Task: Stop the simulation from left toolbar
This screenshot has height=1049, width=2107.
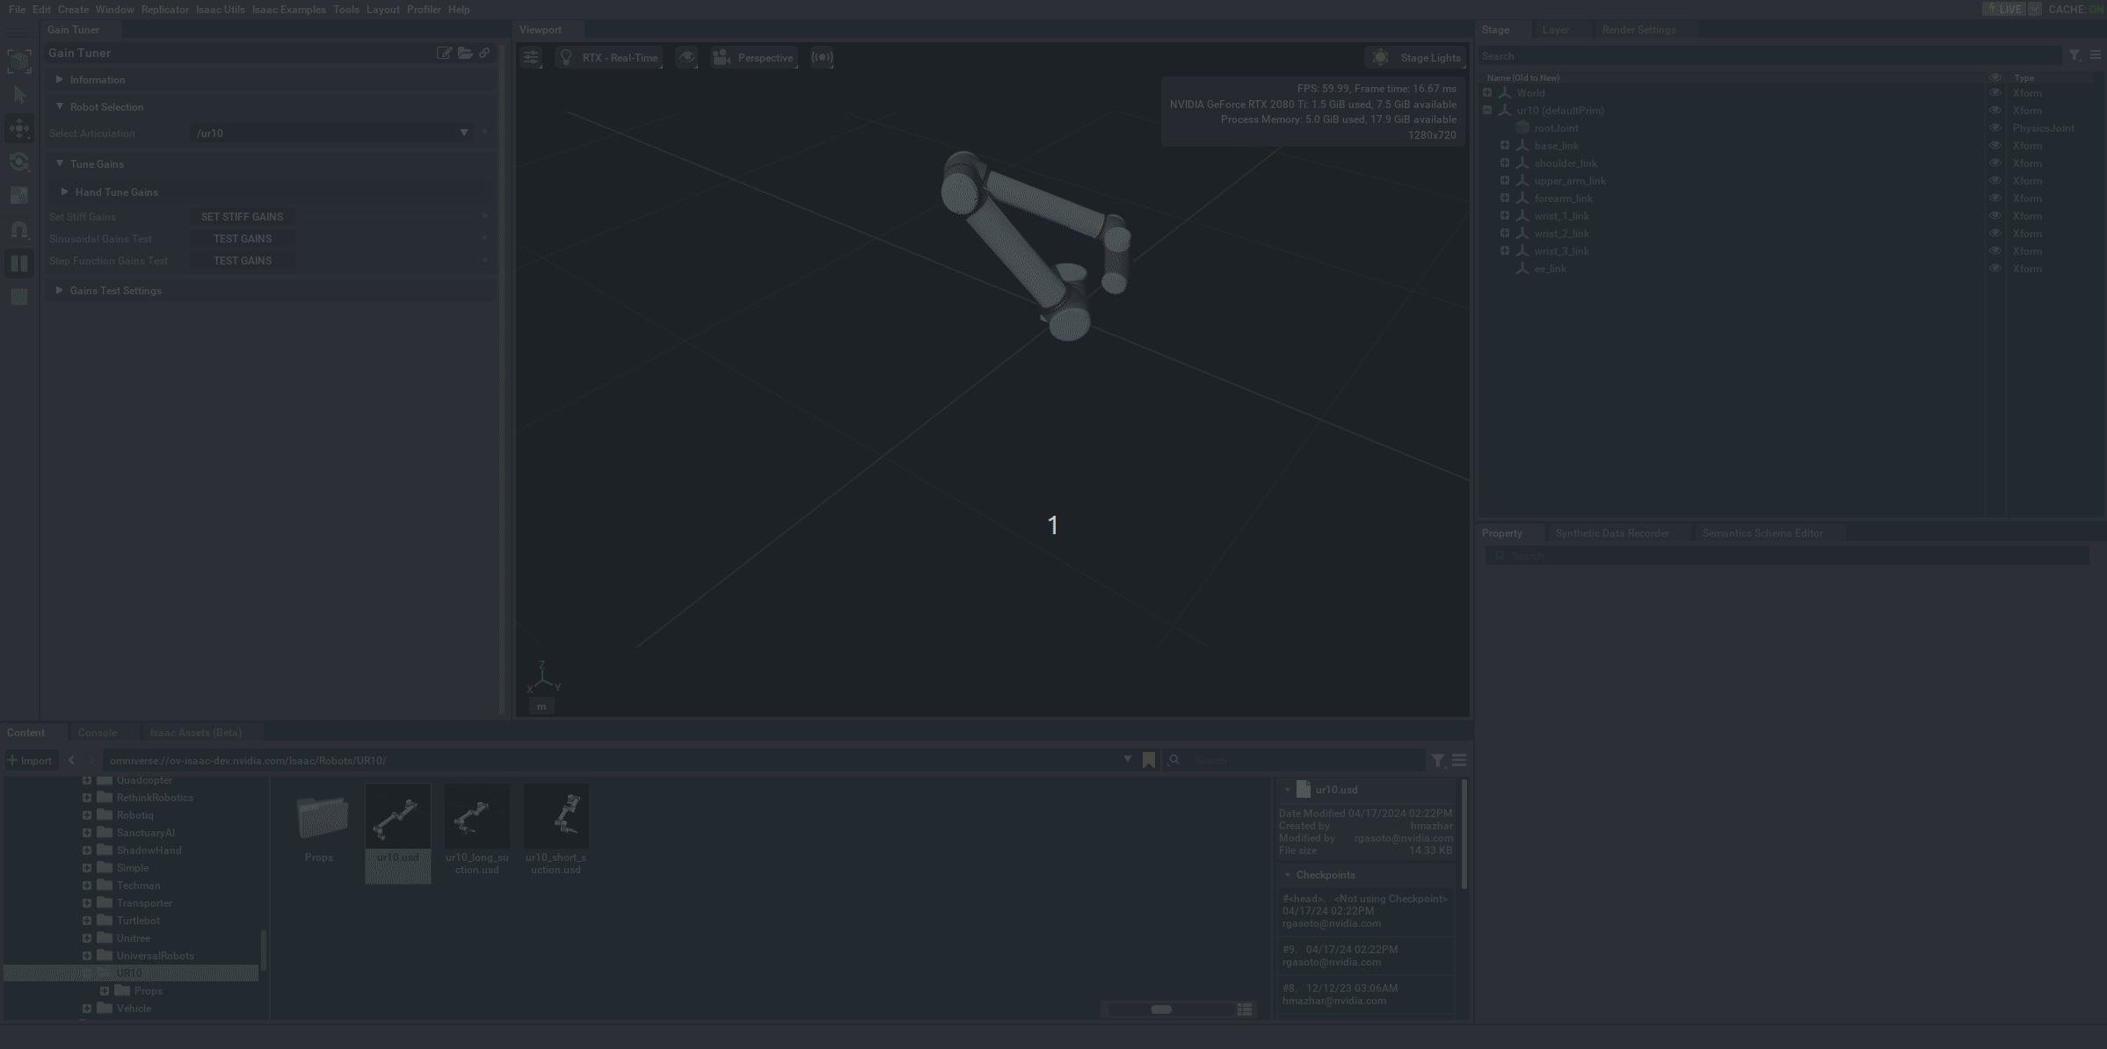Action: pyautogui.click(x=19, y=297)
